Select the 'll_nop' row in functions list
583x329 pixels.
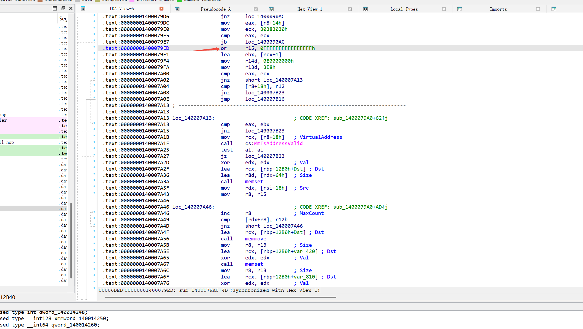(34, 142)
